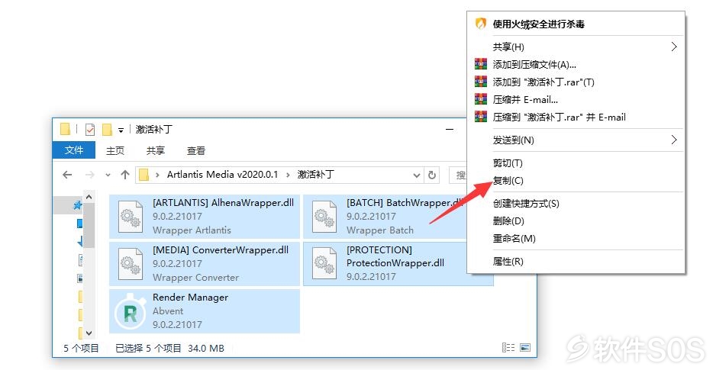
Task: Click WinRAR icon beside 压缩并 E-mail...
Action: [481, 99]
